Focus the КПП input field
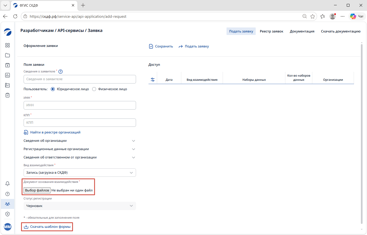 [x=80, y=122]
